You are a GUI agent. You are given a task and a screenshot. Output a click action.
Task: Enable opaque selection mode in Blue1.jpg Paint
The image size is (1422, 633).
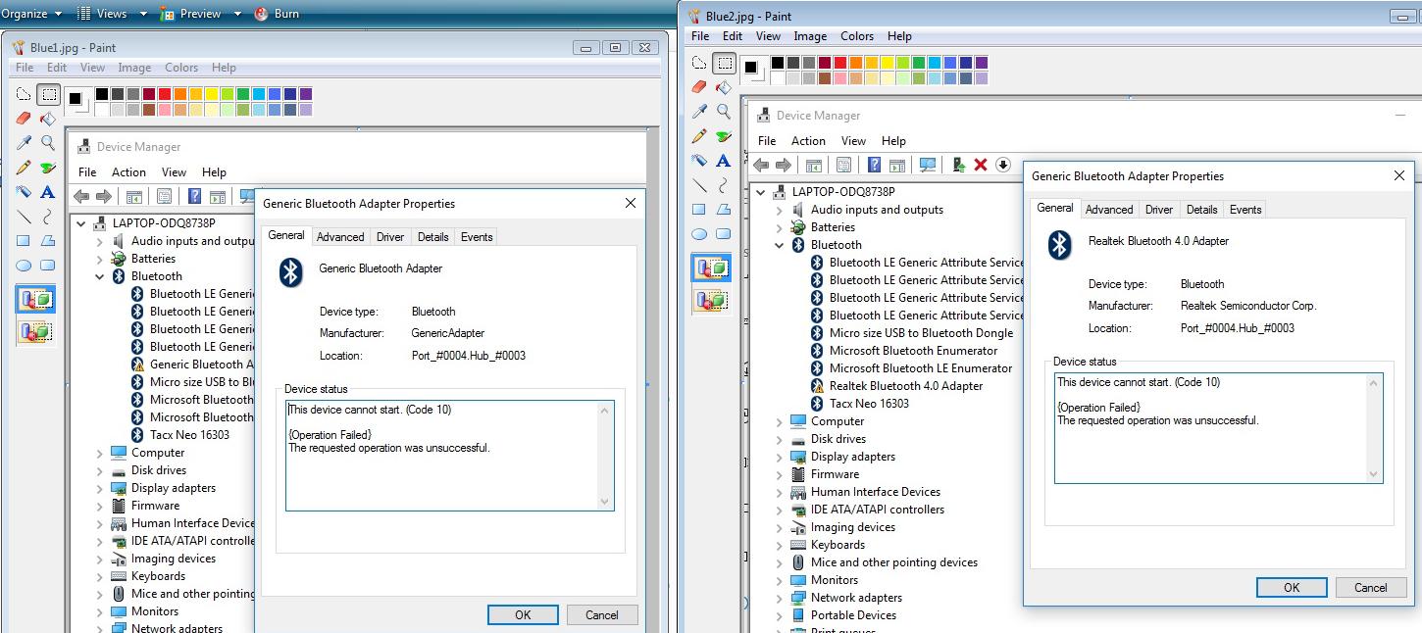35,300
